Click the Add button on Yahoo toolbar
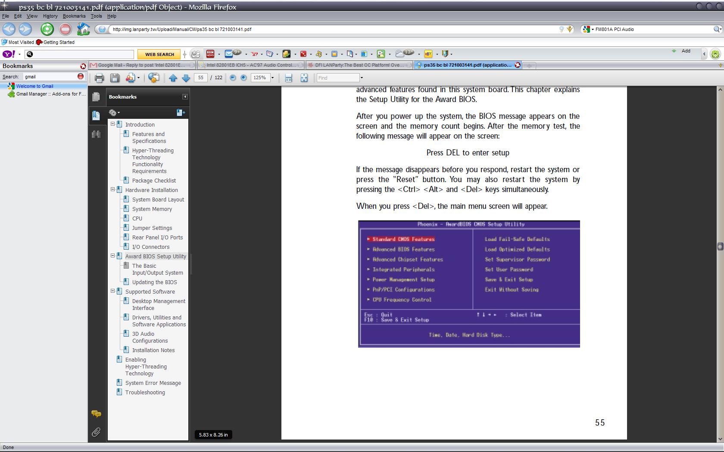The width and height of the screenshot is (724, 452). 681,51
